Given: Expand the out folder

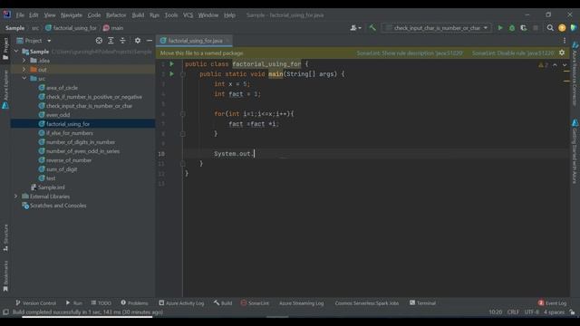Looking at the screenshot, I should (x=24, y=70).
